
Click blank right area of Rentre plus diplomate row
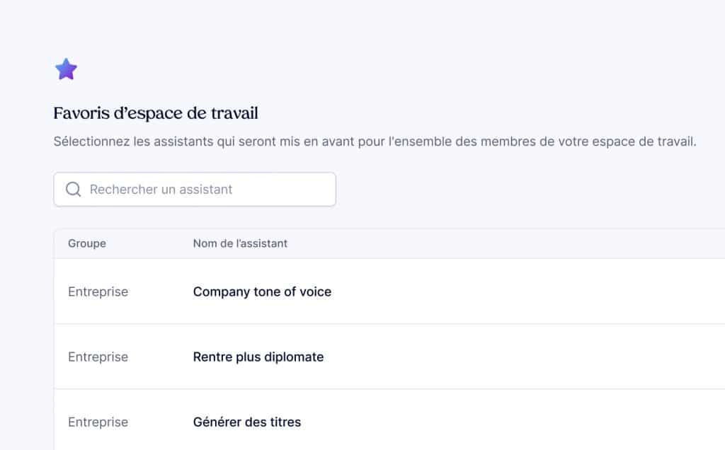[566, 357]
